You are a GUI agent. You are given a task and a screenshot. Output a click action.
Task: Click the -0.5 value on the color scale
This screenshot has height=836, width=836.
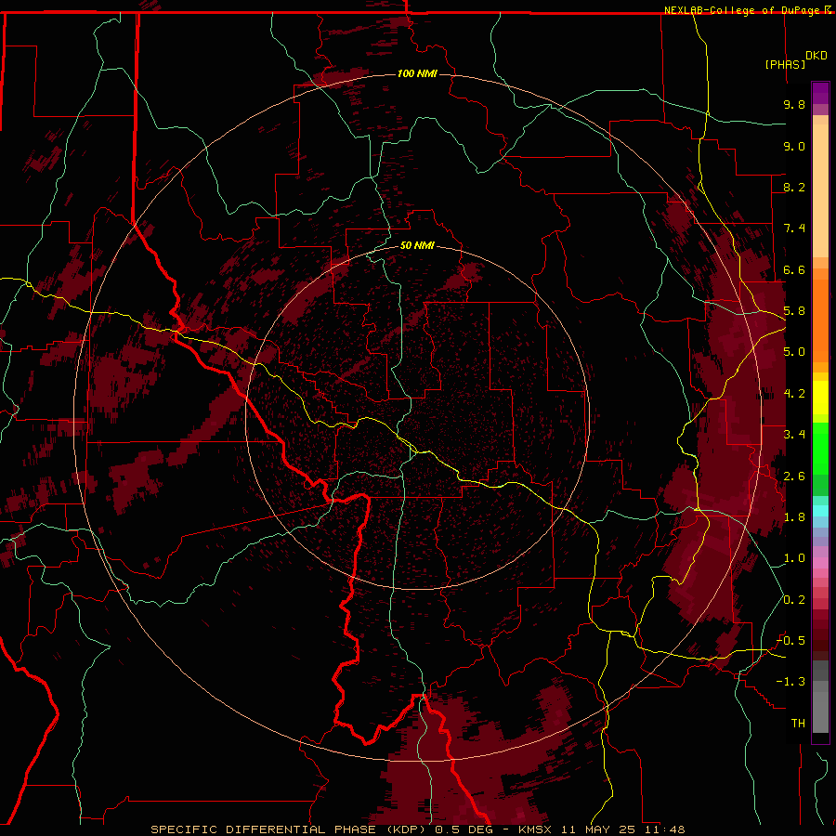coord(790,641)
